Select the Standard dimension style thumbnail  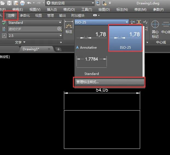92,65
